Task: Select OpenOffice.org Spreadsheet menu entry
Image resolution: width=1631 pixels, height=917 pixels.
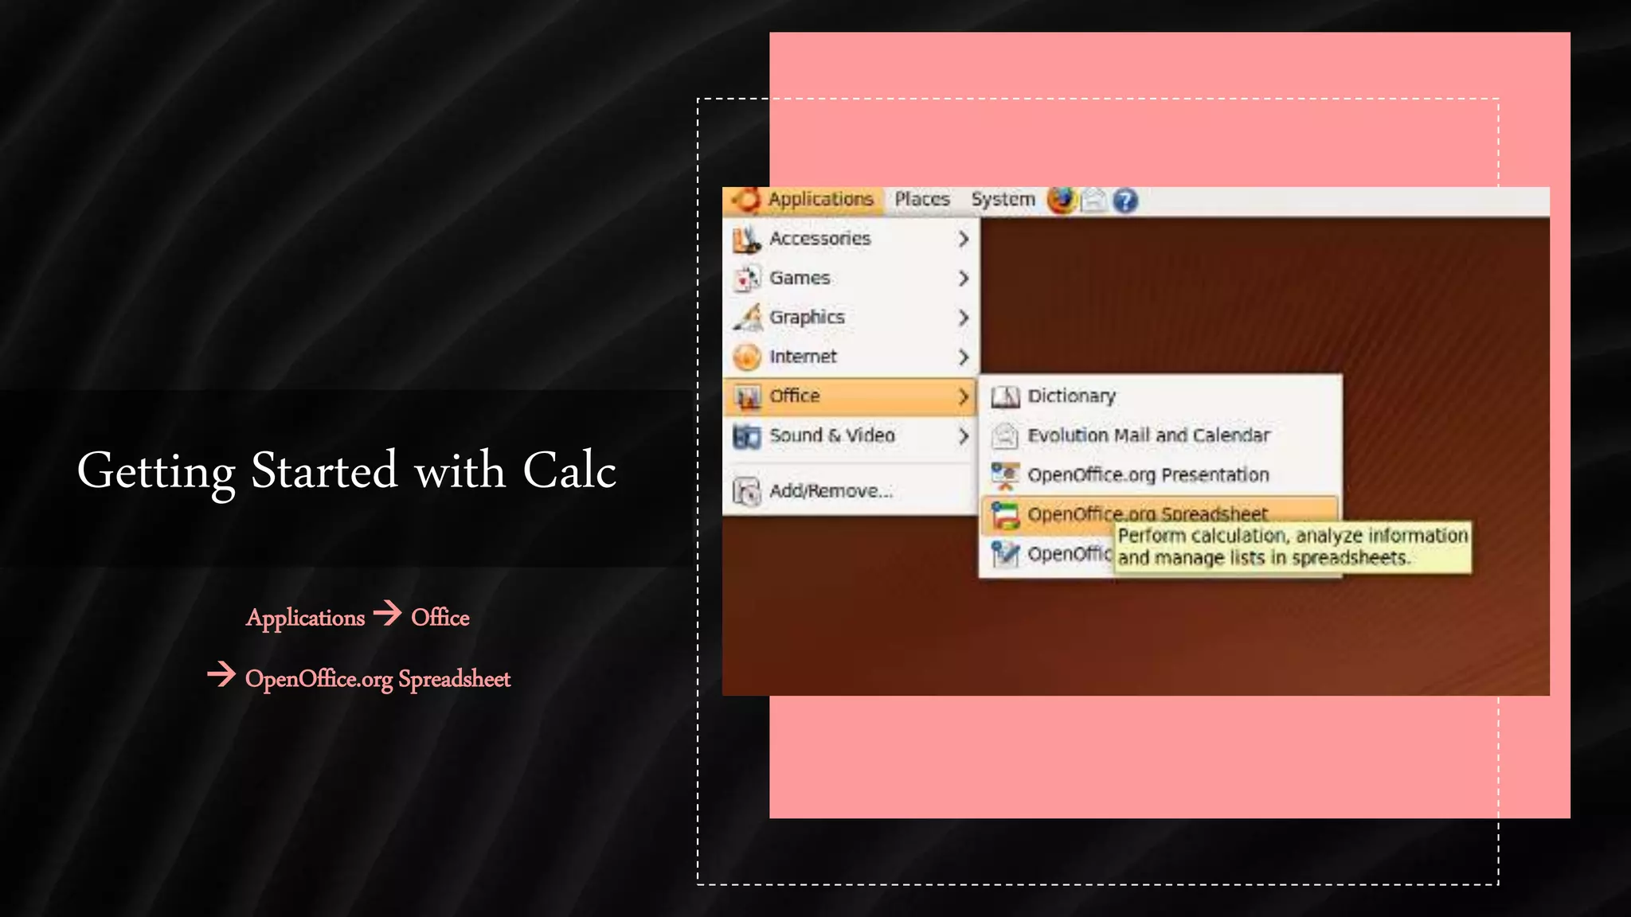Action: pyautogui.click(x=1147, y=513)
